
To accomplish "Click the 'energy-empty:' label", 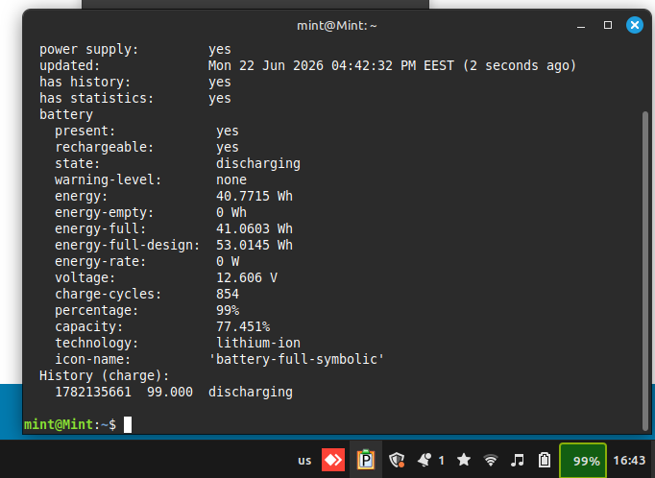I will coord(105,212).
